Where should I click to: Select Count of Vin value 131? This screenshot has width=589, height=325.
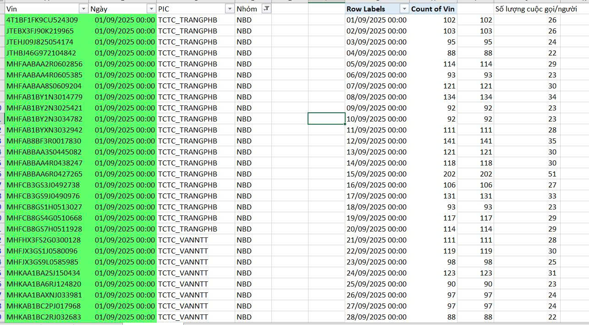coord(433,196)
